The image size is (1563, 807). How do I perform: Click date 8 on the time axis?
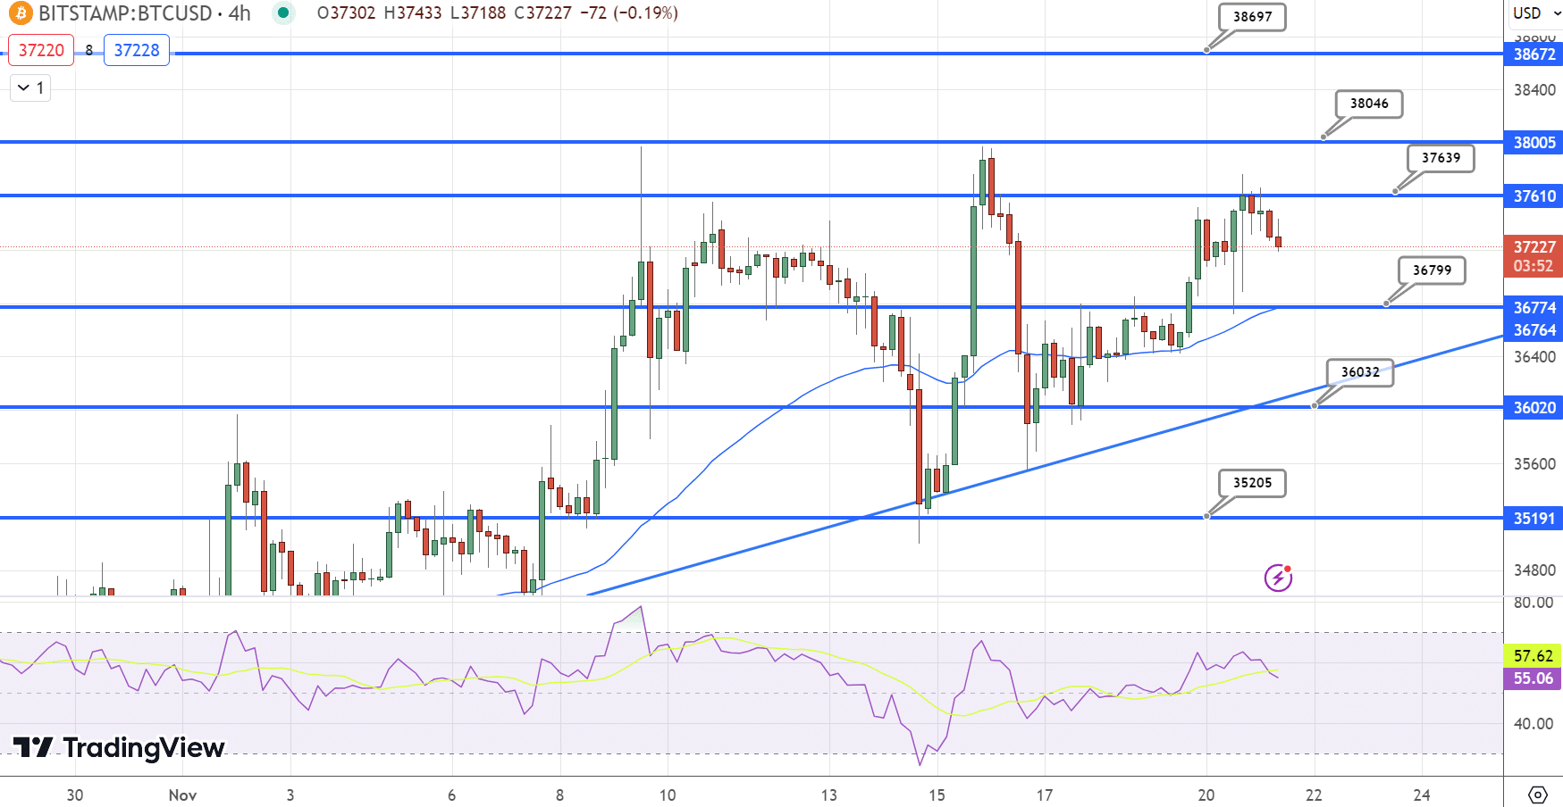click(560, 795)
